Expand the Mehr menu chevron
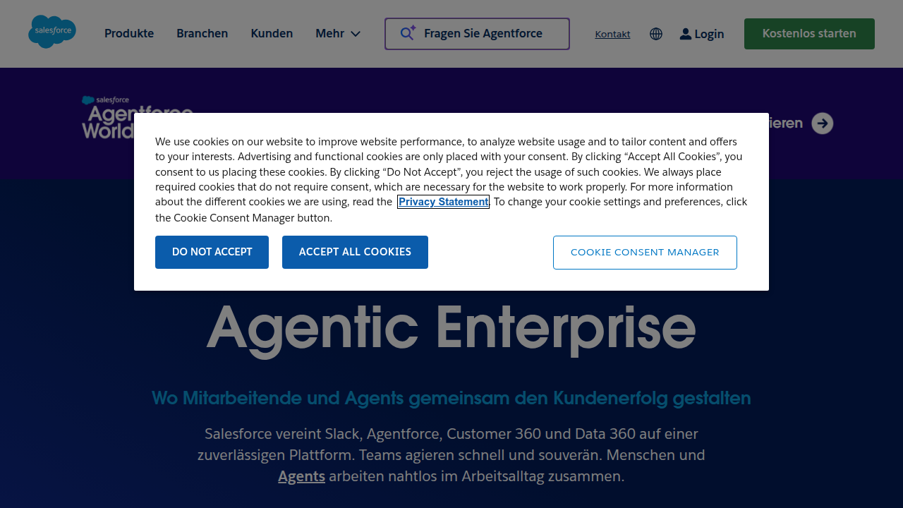The height and width of the screenshot is (508, 903). (356, 34)
